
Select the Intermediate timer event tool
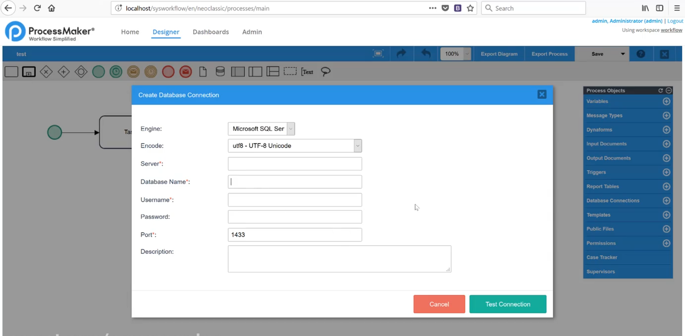(151, 72)
